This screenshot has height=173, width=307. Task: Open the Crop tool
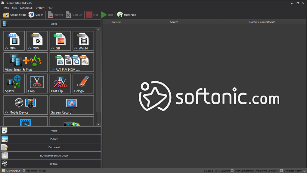click(x=37, y=83)
